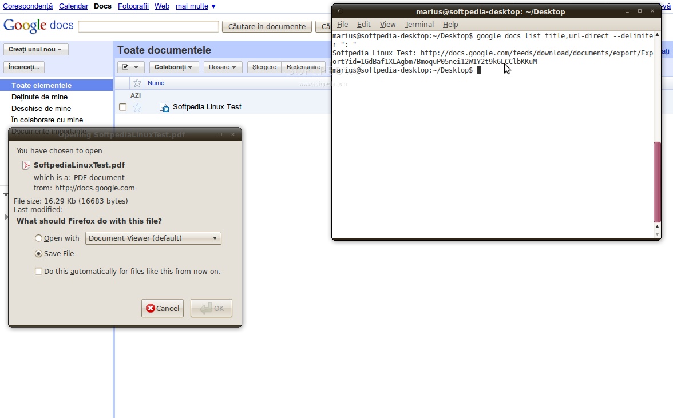Image resolution: width=673 pixels, height=418 pixels.
Task: Open the terminal Edit menu
Action: point(363,25)
